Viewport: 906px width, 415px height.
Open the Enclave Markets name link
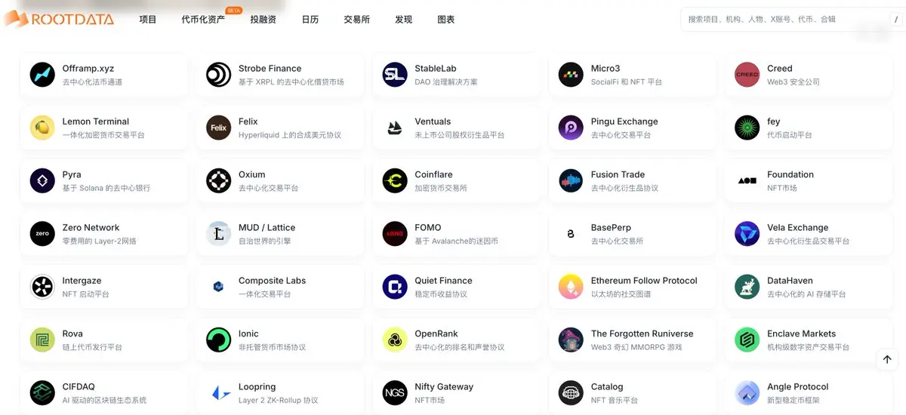(801, 334)
